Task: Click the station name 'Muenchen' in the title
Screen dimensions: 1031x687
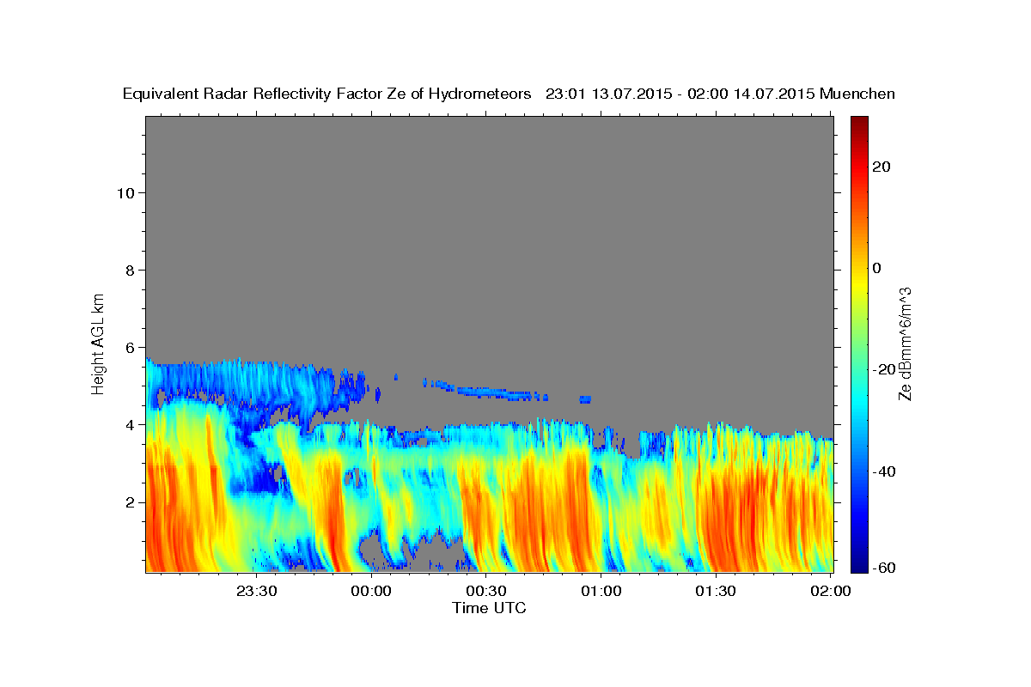Action: [x=857, y=94]
